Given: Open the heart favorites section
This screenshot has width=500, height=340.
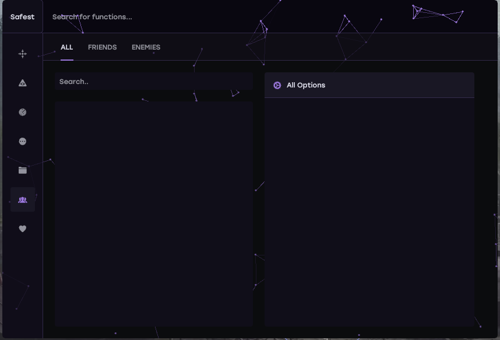Looking at the screenshot, I should pyautogui.click(x=23, y=229).
